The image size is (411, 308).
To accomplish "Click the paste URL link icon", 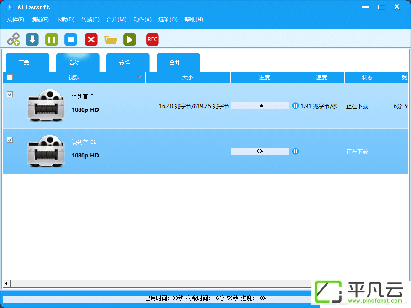I will point(13,39).
